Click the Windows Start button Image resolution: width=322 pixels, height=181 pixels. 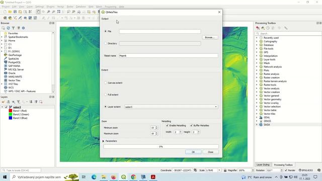pos(5,177)
